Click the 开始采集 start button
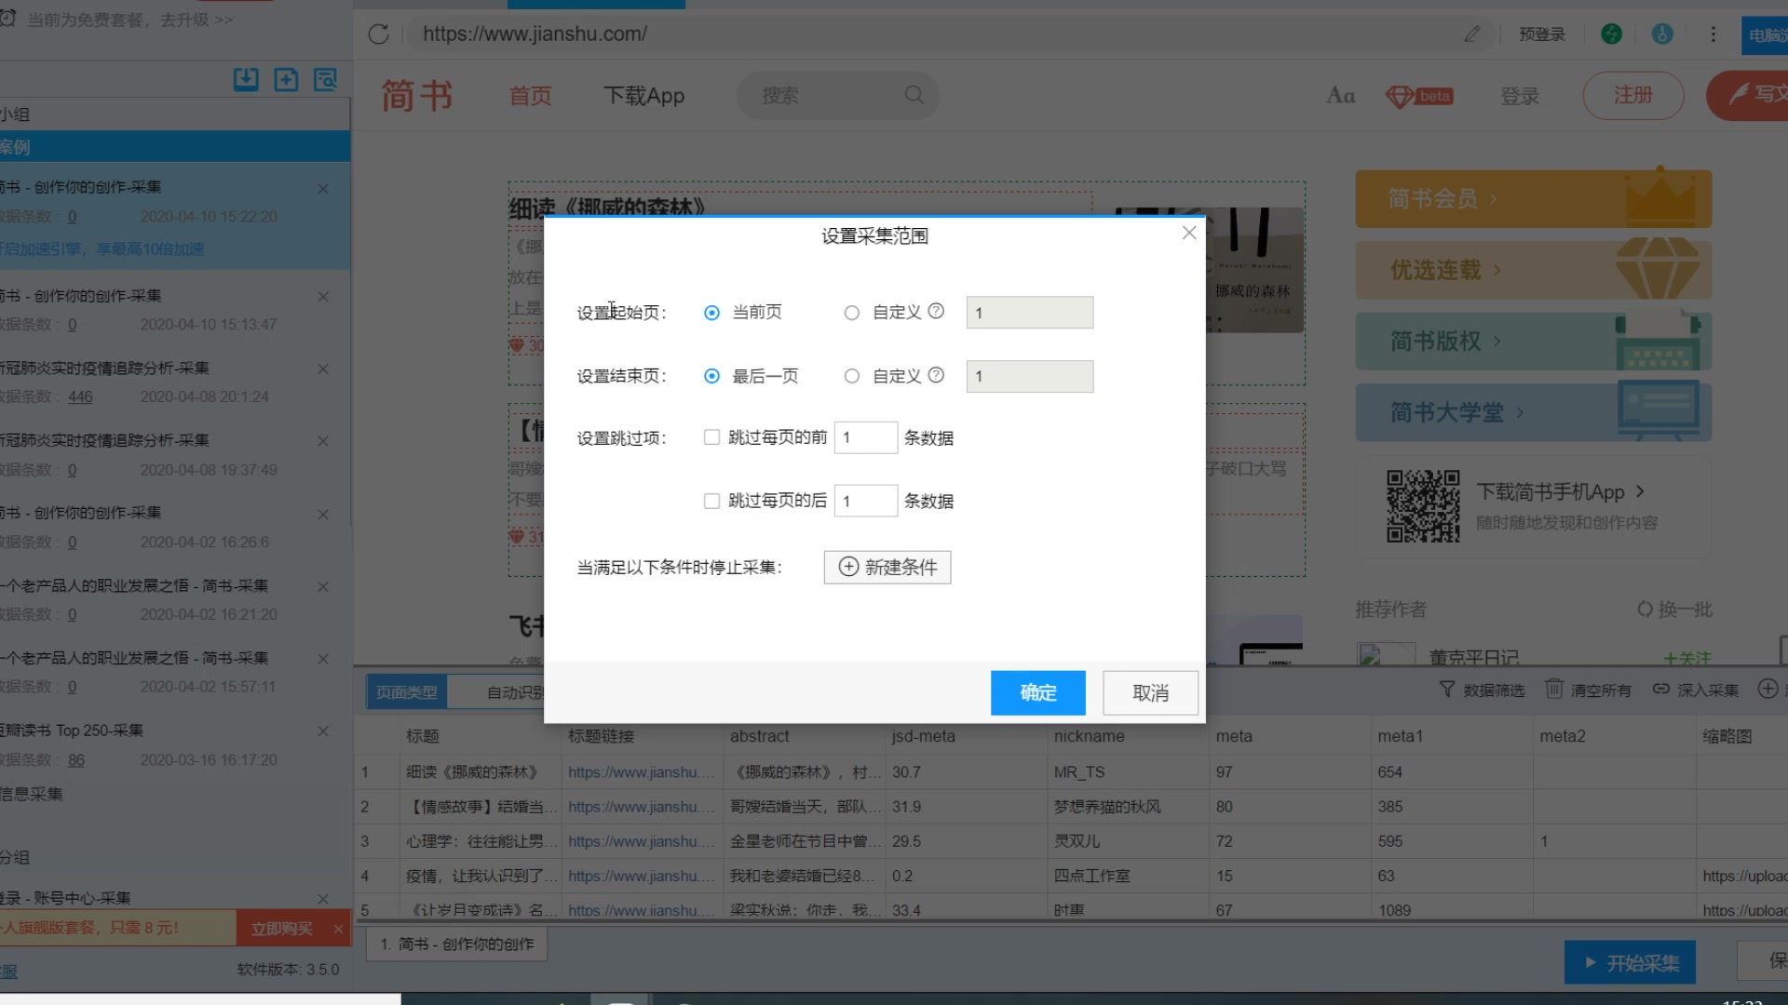The height and width of the screenshot is (1005, 1788). (1630, 962)
